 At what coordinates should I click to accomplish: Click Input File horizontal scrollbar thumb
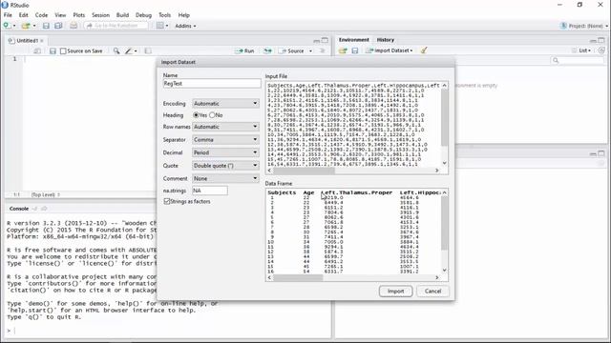(304, 171)
